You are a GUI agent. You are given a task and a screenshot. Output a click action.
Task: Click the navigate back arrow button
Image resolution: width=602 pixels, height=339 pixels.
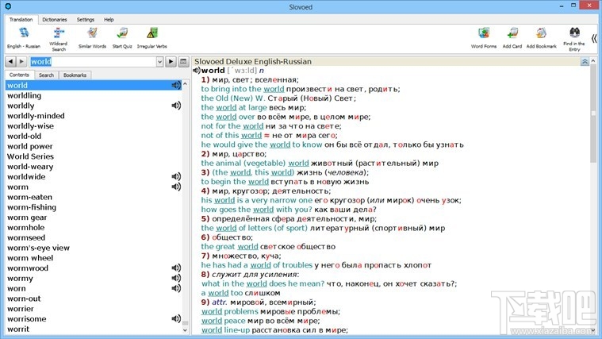coord(10,61)
